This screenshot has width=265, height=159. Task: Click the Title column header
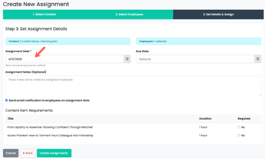pos(10,119)
